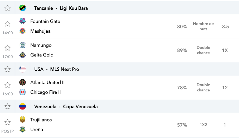Star the Trujillanos vs Ureña match
The image size is (239, 138).
tap(7, 122)
